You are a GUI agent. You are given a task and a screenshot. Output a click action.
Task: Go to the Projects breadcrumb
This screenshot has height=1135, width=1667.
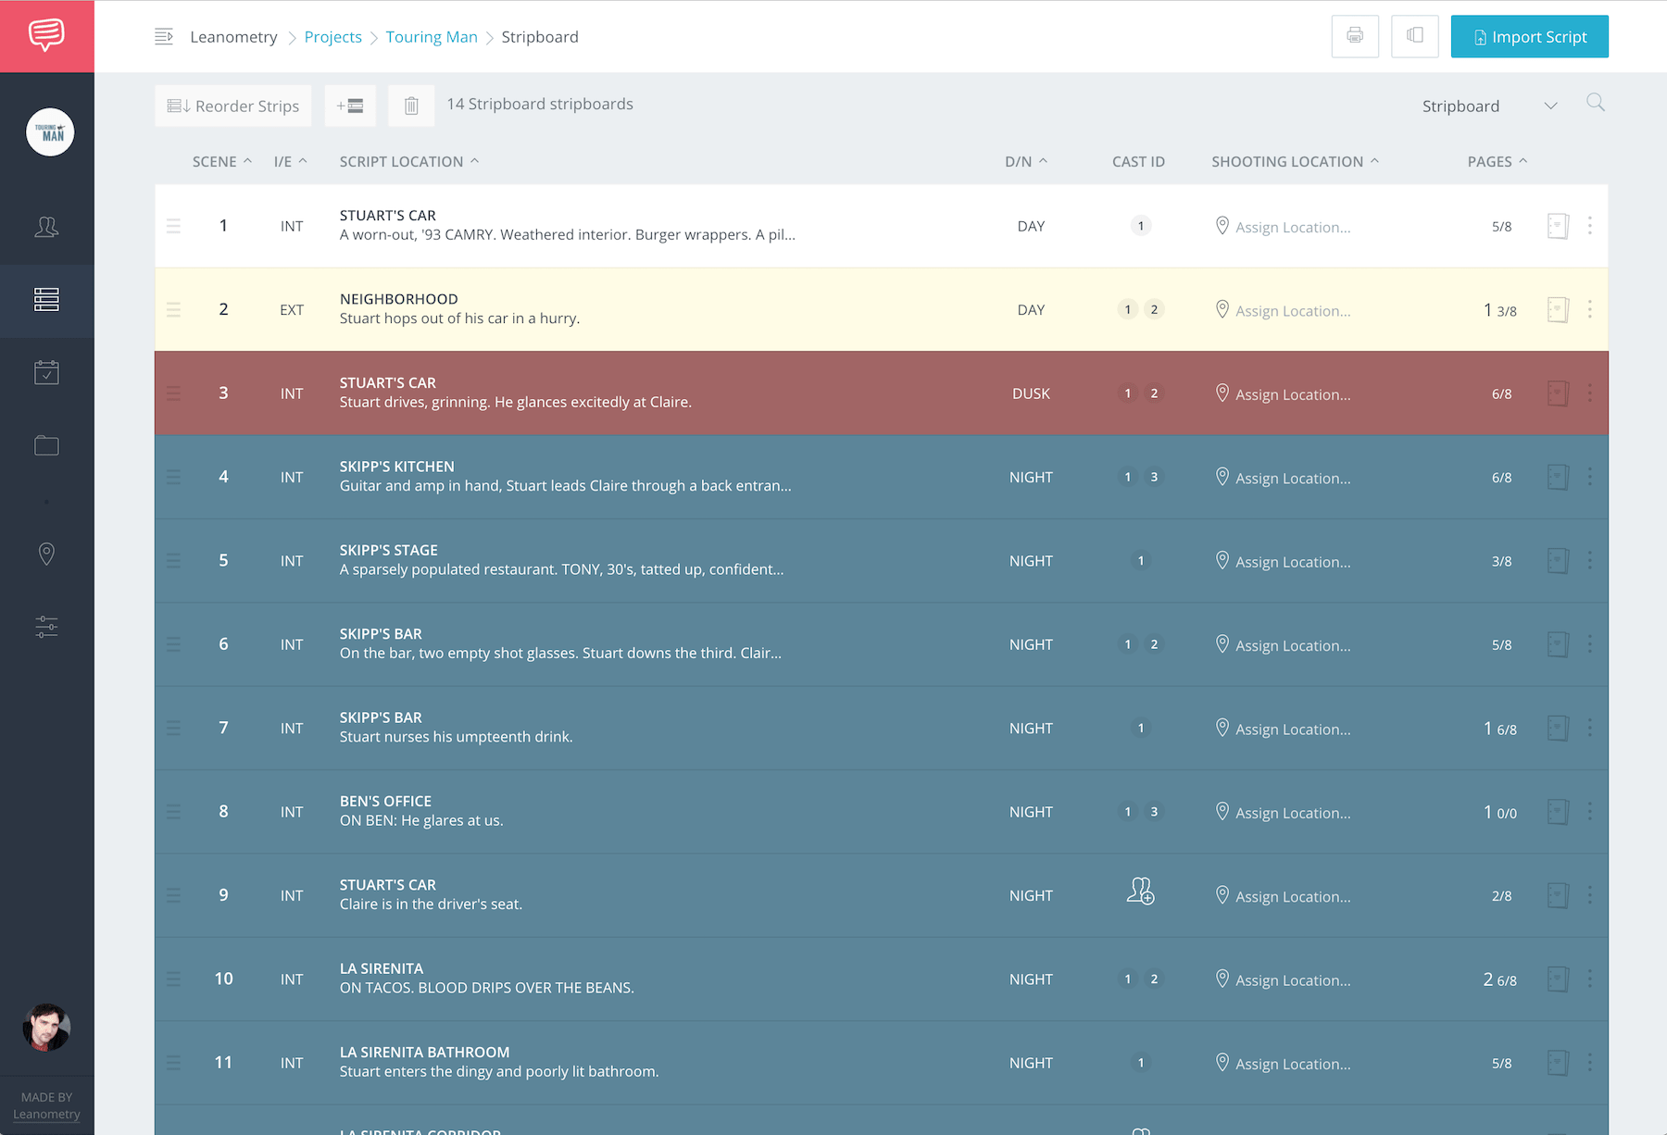(332, 37)
